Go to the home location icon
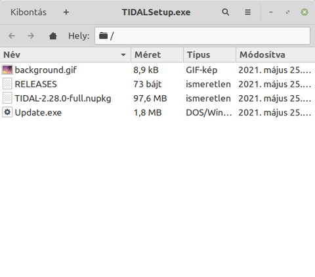The image size is (315, 277). tap(53, 35)
